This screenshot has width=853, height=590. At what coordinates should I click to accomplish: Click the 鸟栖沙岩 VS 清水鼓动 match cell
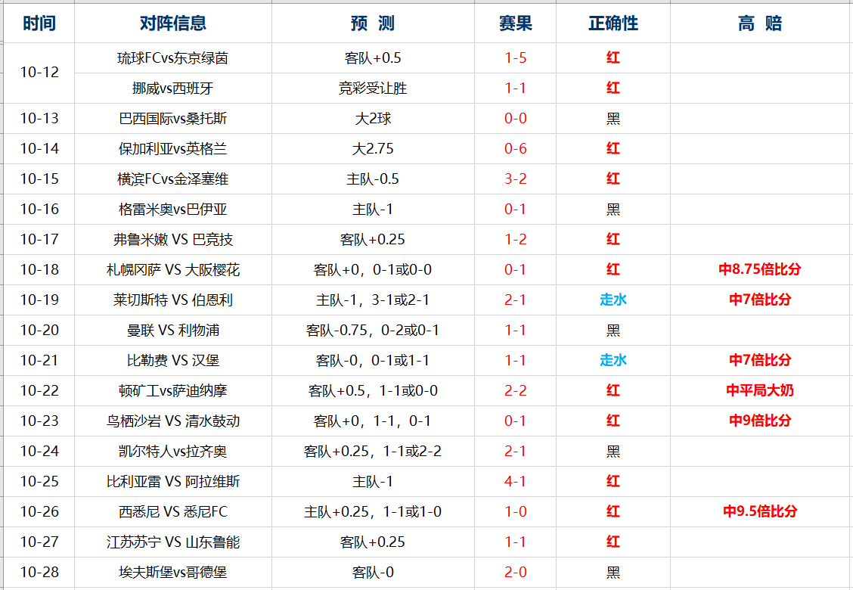[173, 421]
